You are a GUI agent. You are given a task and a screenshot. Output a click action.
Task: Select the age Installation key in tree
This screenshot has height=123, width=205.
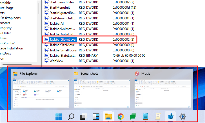tap(12, 48)
